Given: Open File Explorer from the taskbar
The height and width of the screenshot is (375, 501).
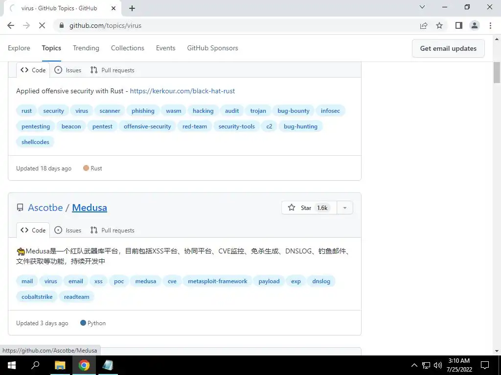Looking at the screenshot, I should 60,365.
